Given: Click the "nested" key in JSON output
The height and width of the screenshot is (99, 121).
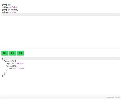Looking at the screenshot, I should coord(10,66).
